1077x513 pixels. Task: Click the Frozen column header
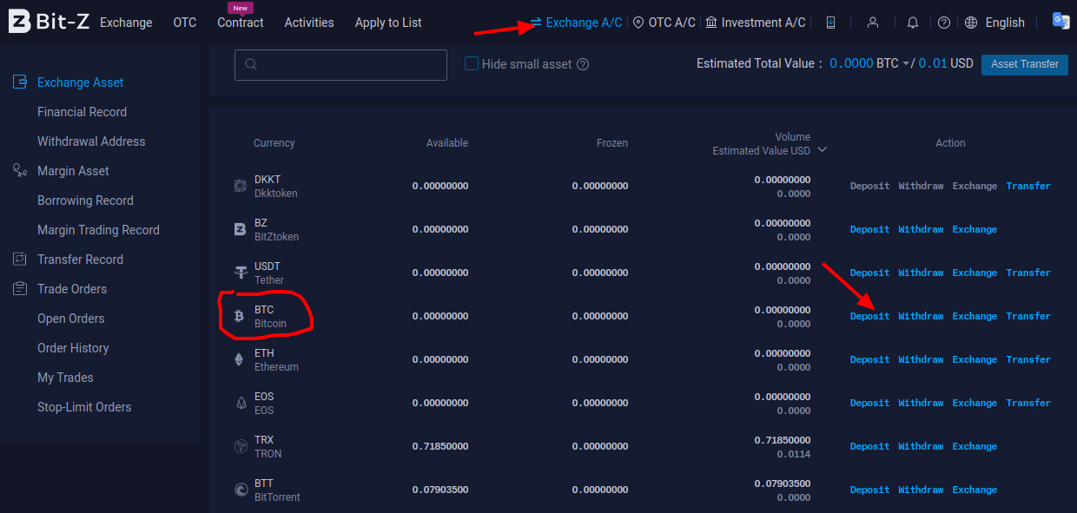(612, 143)
